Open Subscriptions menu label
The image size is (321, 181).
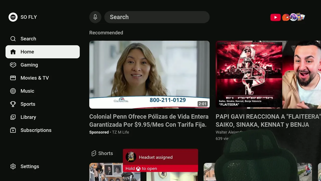(36, 130)
